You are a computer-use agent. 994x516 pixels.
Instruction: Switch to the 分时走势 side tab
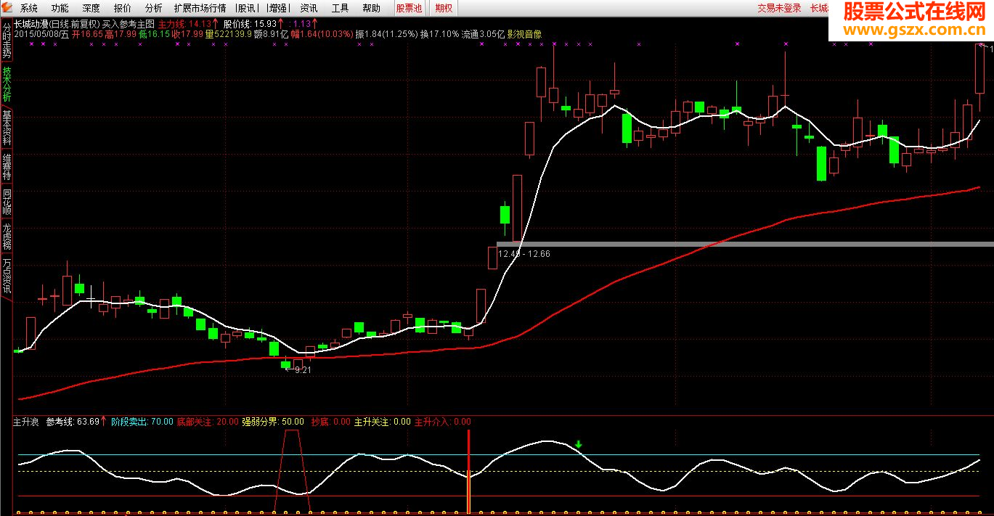coord(7,41)
